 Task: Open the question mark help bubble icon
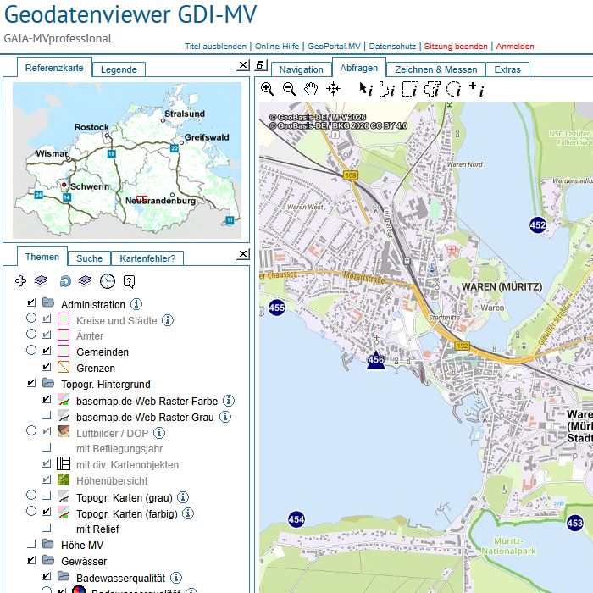pyautogui.click(x=129, y=281)
